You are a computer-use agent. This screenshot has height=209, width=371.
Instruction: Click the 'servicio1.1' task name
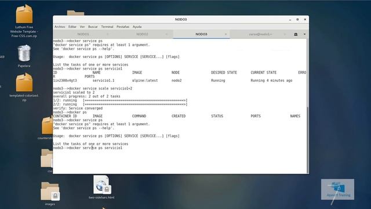point(103,81)
